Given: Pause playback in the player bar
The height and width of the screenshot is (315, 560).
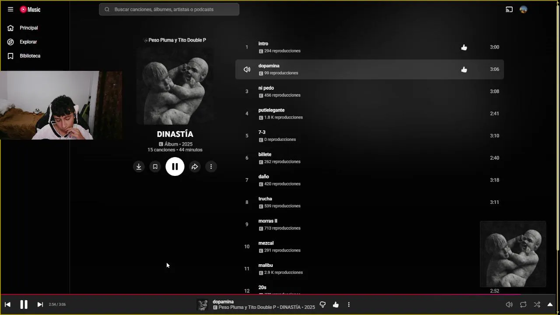Looking at the screenshot, I should pos(24,304).
